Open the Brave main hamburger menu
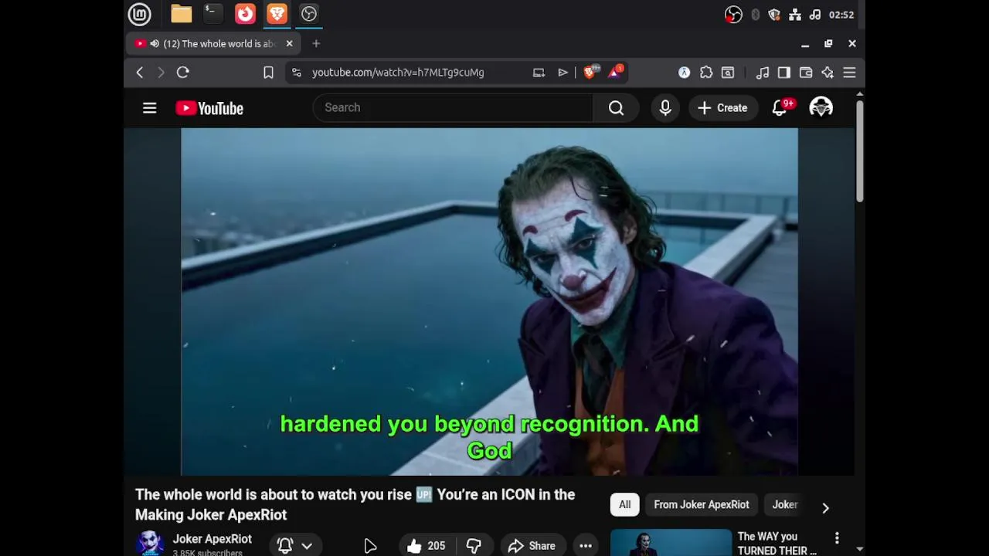This screenshot has height=556, width=989. point(849,72)
